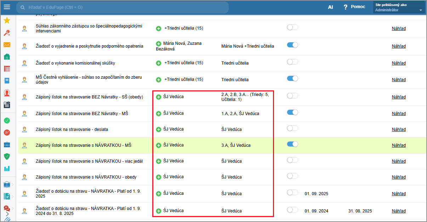Click the yellow star favorites icon

pos(7,21)
